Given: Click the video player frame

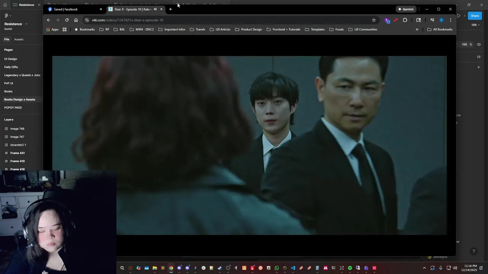Looking at the screenshot, I should click(249, 145).
